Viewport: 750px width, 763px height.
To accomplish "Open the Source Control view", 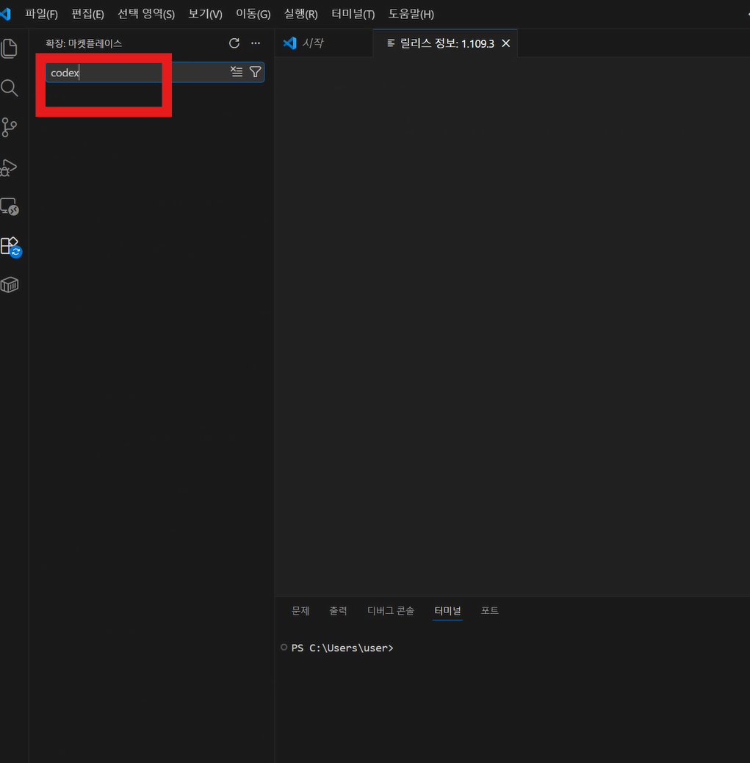I will click(10, 127).
